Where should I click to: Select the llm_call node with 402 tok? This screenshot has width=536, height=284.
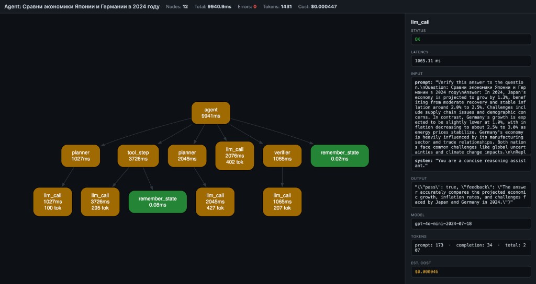[235, 156]
